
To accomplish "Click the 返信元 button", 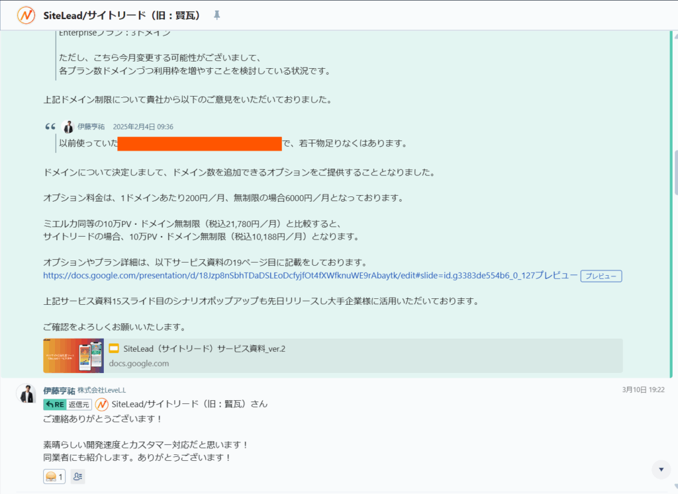I will pos(79,405).
